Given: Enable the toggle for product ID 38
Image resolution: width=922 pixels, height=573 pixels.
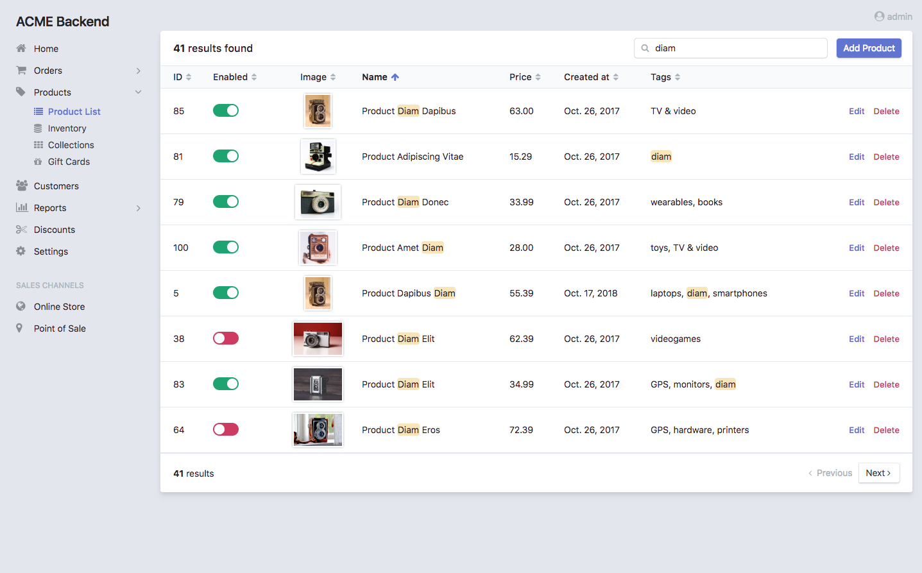Looking at the screenshot, I should click(x=226, y=338).
